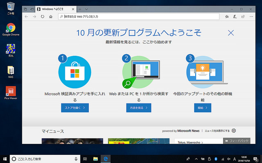This screenshot has height=163, width=262.
Task: Refresh the current Edge page
Action: pyautogui.click(x=43, y=16)
